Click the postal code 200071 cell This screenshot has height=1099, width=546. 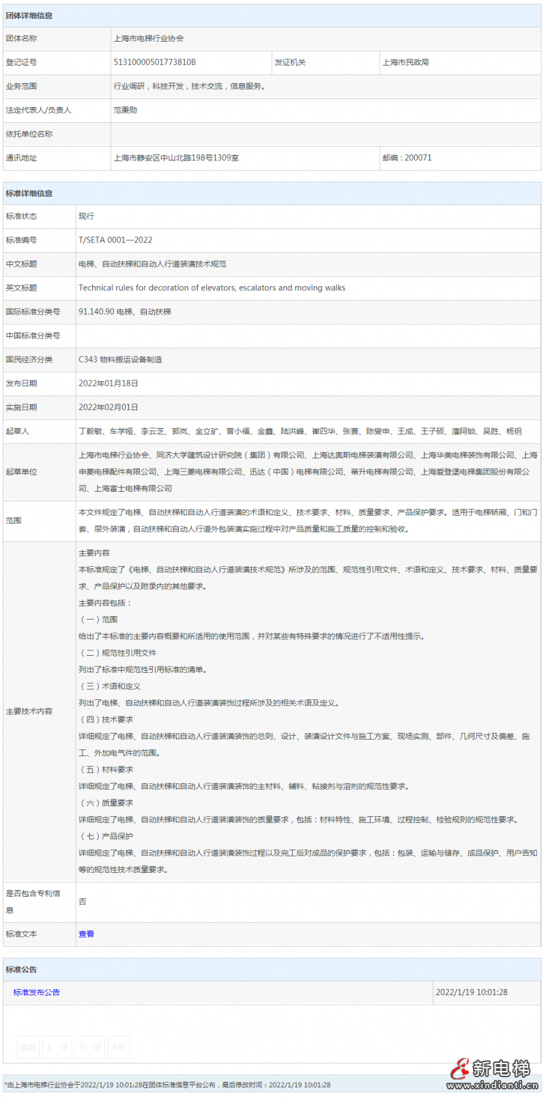[x=407, y=158]
